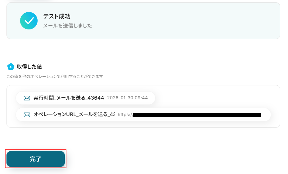Click the メールを送信しました message
Viewport: 288px width, 174px height.
tap(68, 26)
